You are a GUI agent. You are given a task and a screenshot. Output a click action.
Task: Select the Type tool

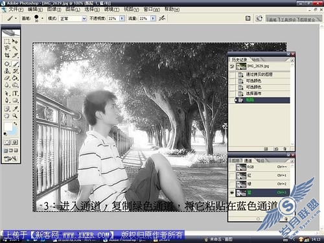[x=15, y=93]
